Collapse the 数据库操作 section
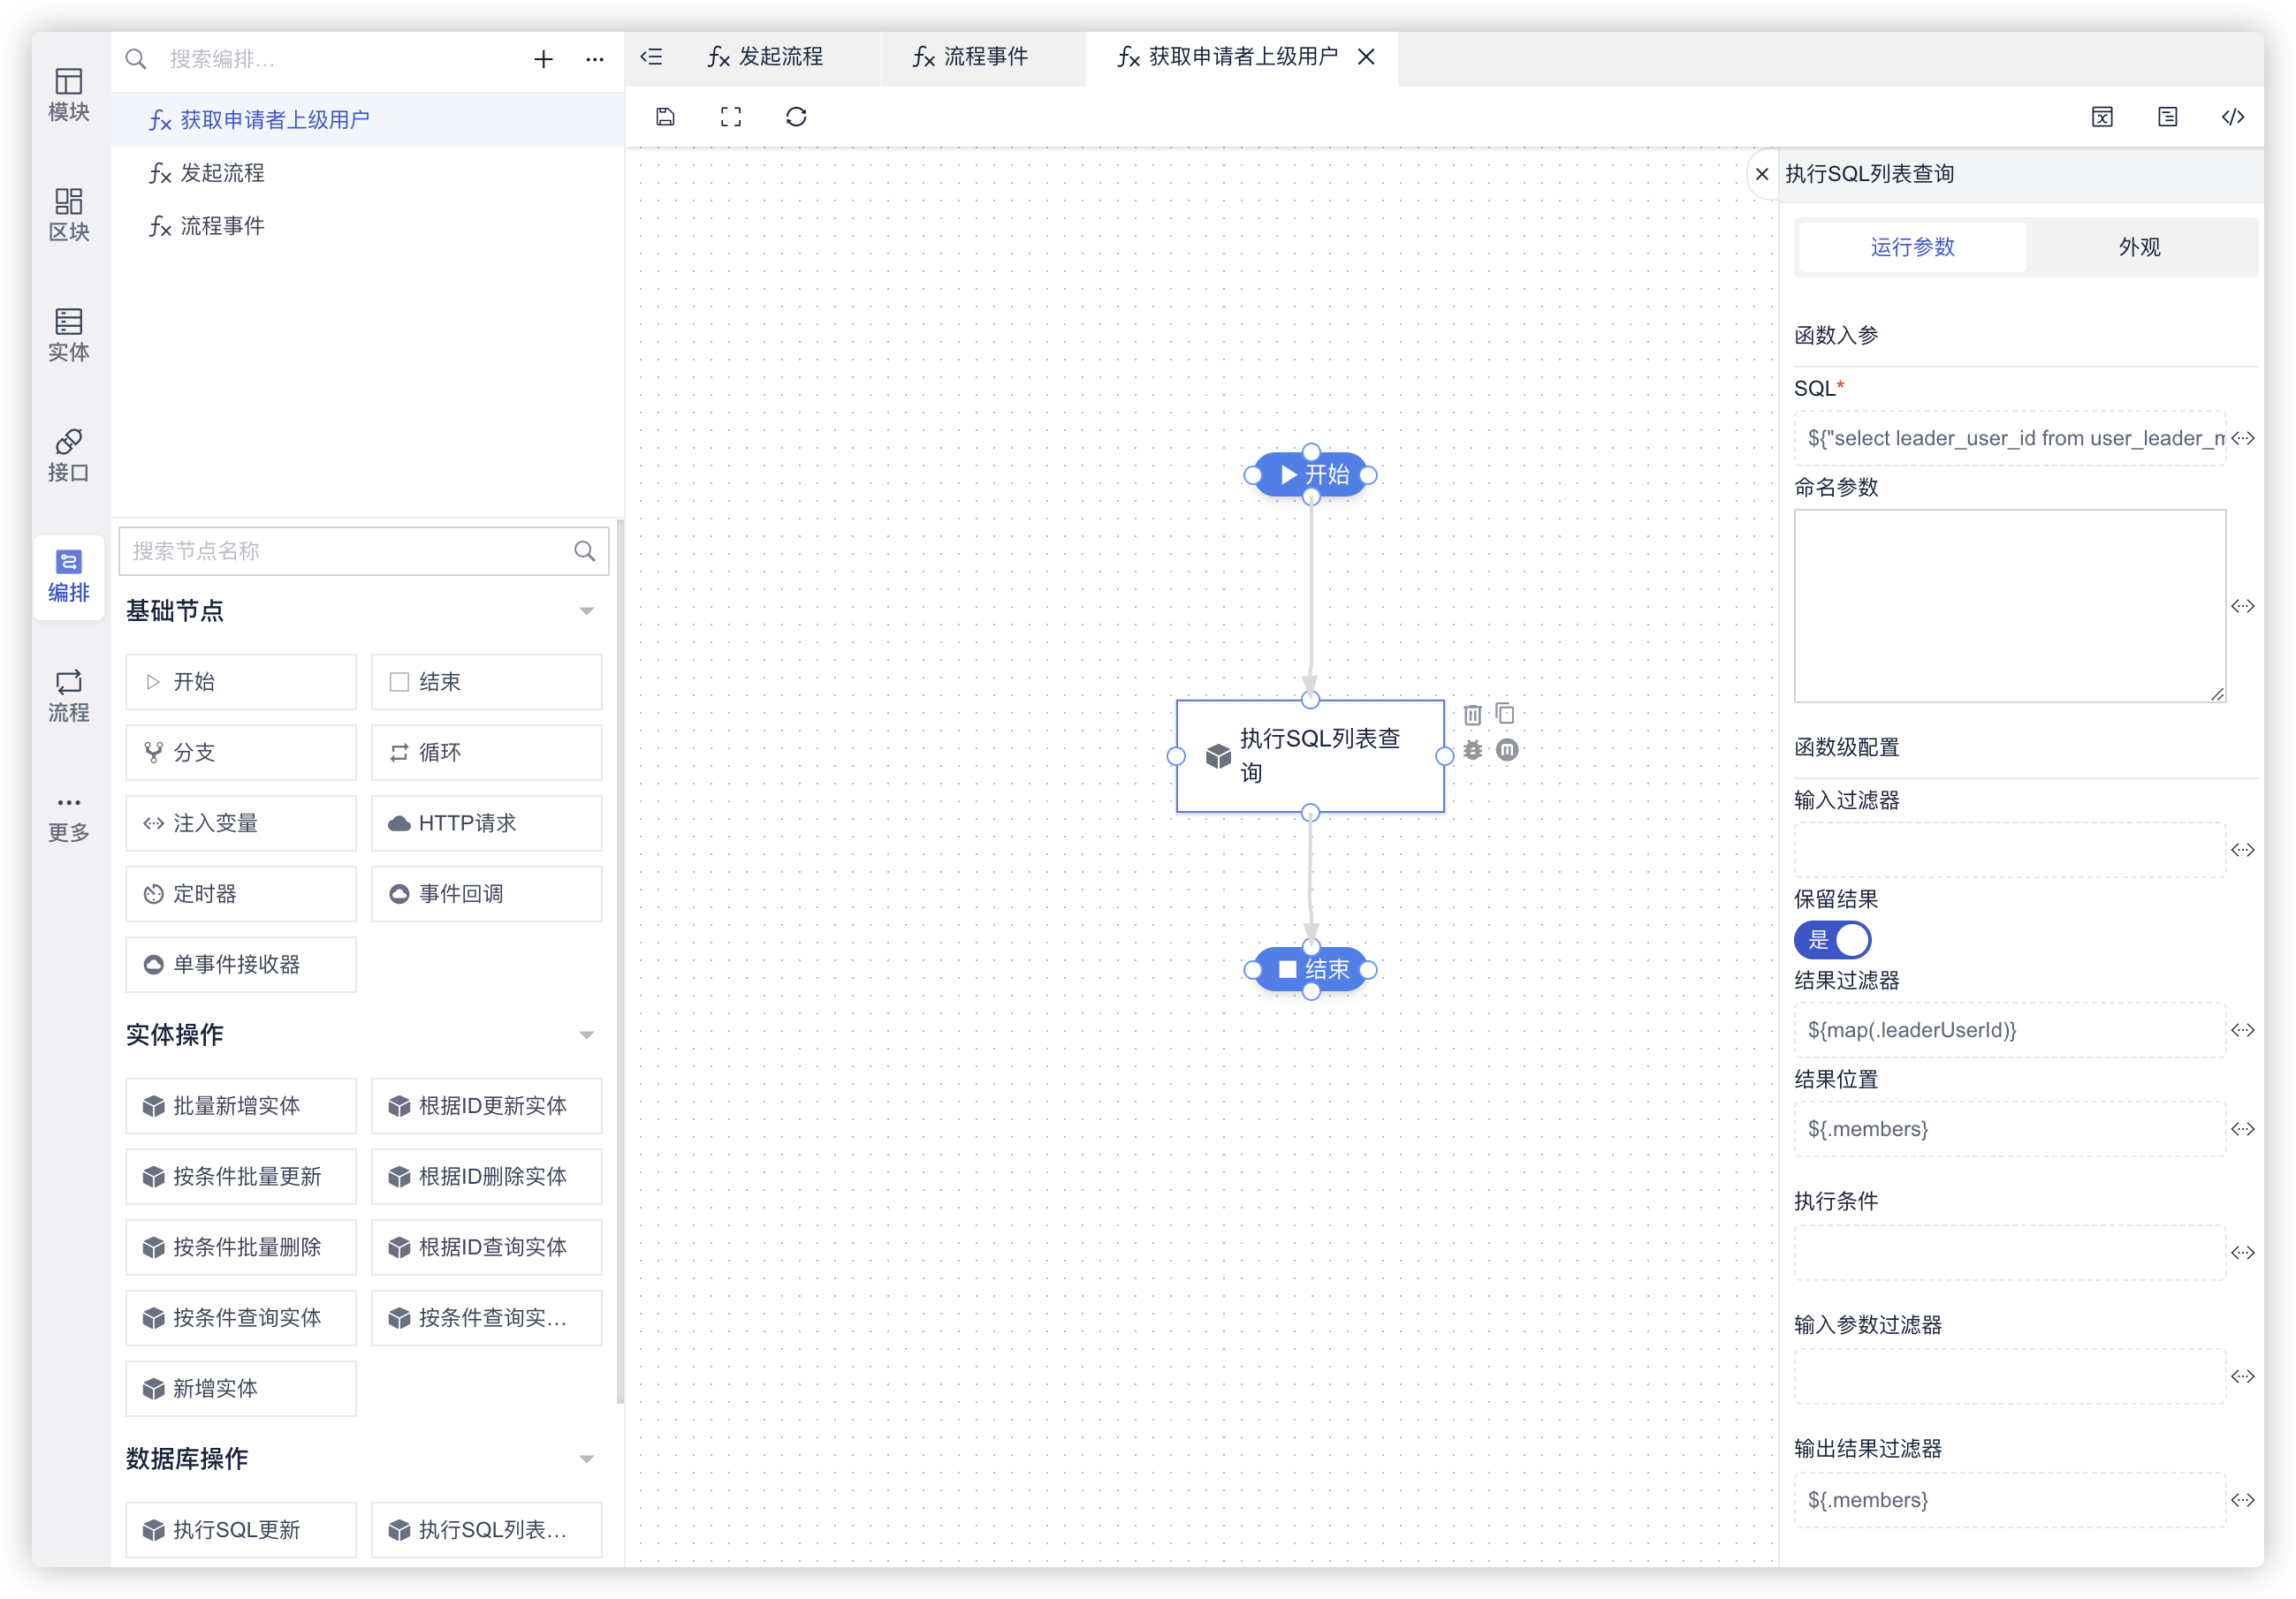Viewport: 2296px width, 1599px height. click(x=587, y=1459)
